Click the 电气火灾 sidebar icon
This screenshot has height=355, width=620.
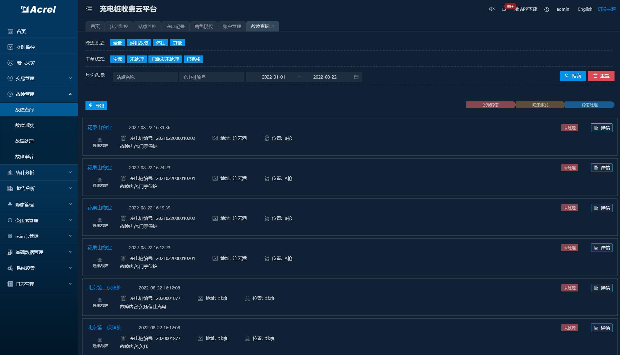(x=10, y=63)
